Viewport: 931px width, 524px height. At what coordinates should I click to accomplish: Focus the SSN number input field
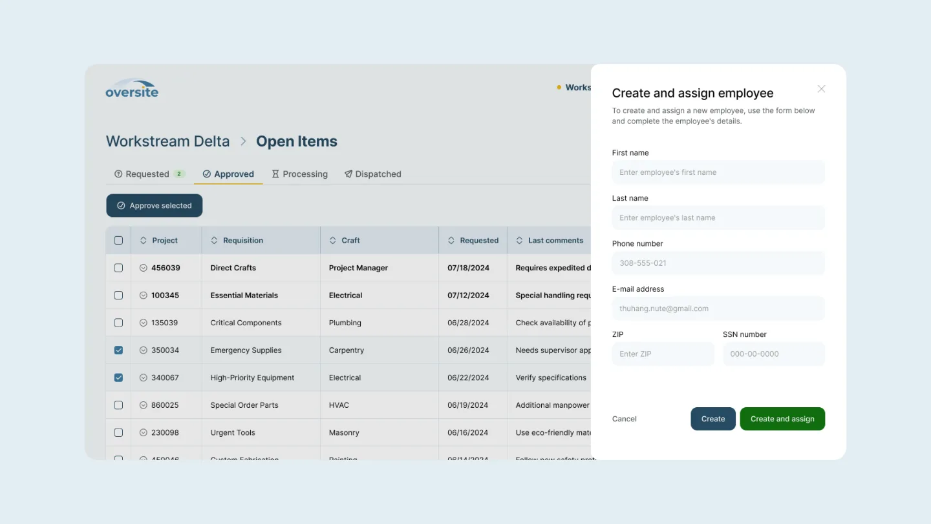click(774, 354)
